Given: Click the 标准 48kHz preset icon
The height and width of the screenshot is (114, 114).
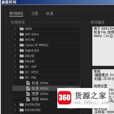Looking at the screenshot, I should tap(28, 88).
